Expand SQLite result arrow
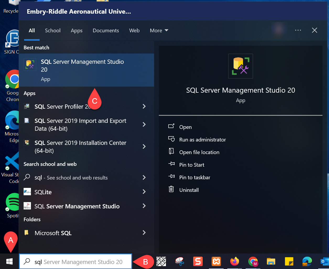 pos(144,192)
